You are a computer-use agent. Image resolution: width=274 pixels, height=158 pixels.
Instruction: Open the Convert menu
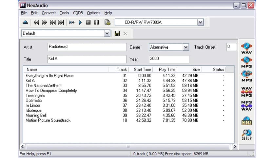[x=49, y=13]
